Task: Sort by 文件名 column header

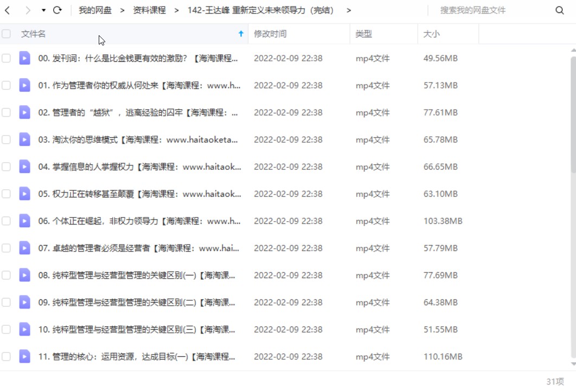Action: click(34, 34)
